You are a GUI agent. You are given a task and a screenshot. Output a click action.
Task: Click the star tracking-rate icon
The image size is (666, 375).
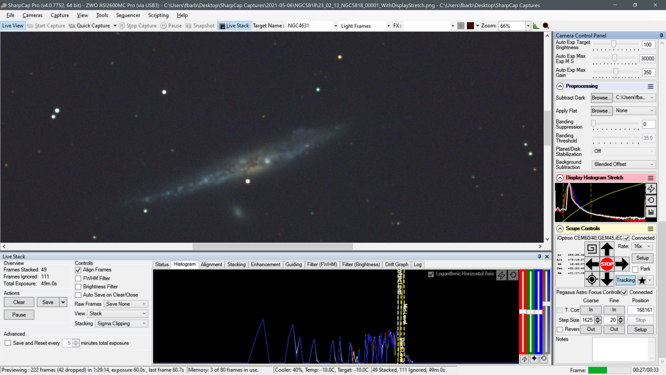[x=642, y=280]
